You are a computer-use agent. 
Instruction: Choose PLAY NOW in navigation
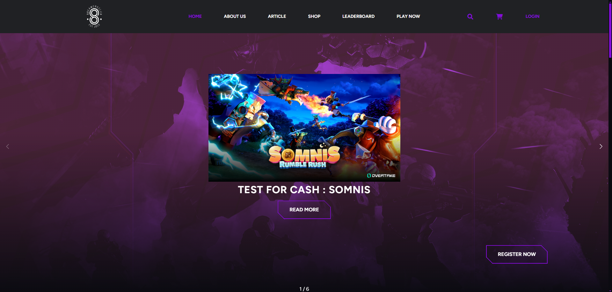408,16
